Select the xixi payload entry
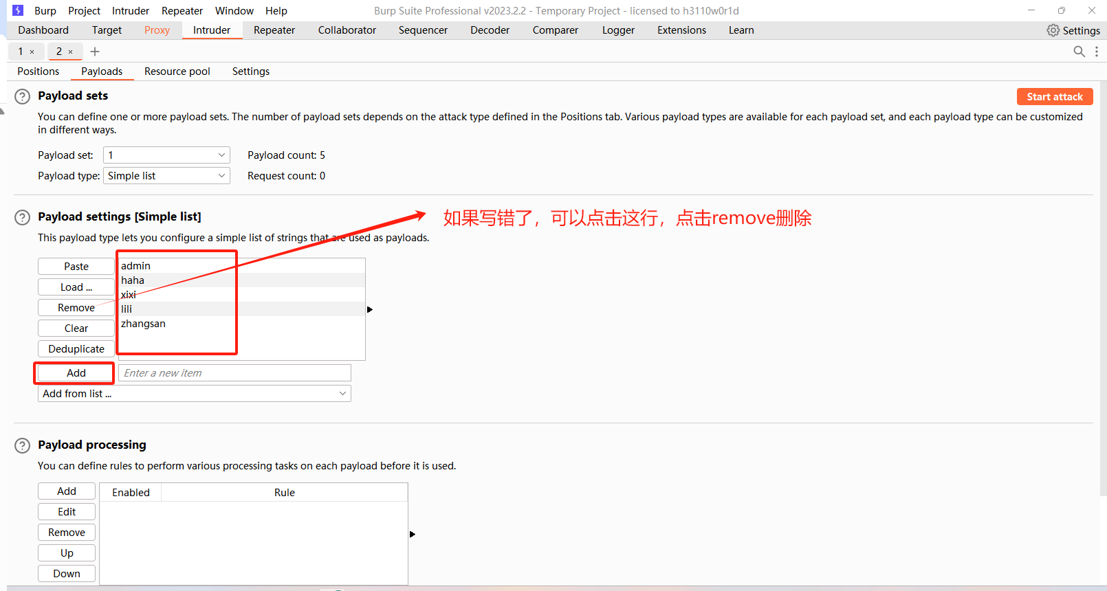1107x591 pixels. click(x=242, y=295)
